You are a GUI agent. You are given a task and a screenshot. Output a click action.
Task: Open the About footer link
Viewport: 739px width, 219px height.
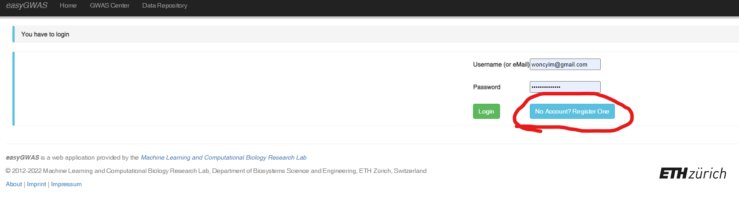click(x=14, y=184)
